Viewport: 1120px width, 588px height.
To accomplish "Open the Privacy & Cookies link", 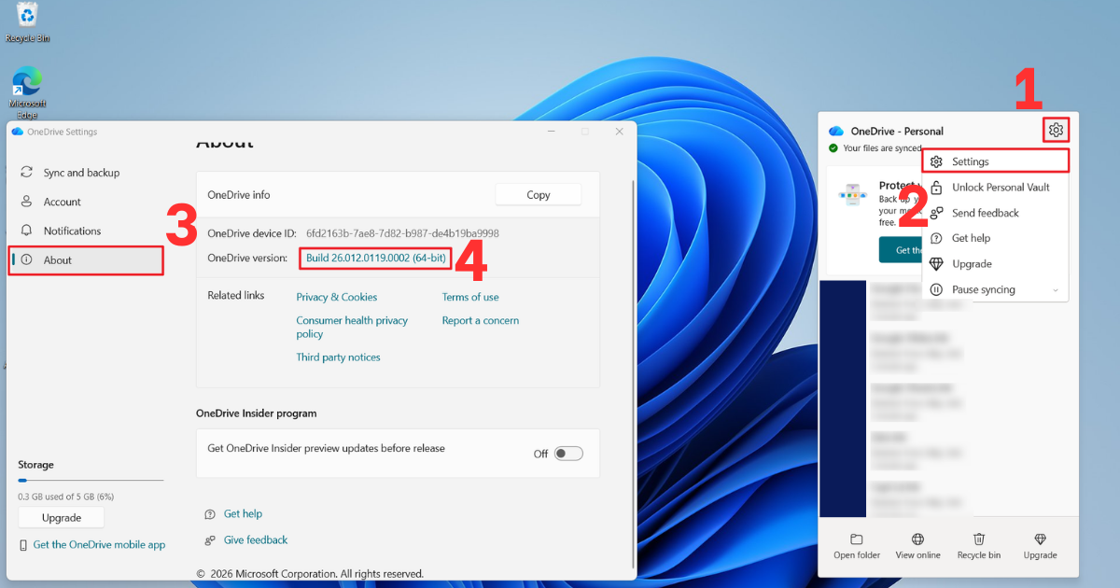I will point(337,297).
